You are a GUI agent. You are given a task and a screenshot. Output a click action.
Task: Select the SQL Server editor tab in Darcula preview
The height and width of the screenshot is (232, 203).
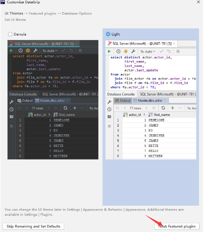coord(44,44)
